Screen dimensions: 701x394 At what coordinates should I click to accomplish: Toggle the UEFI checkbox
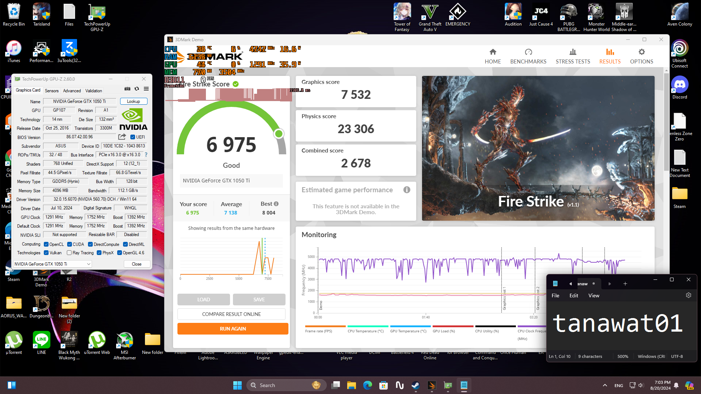133,137
